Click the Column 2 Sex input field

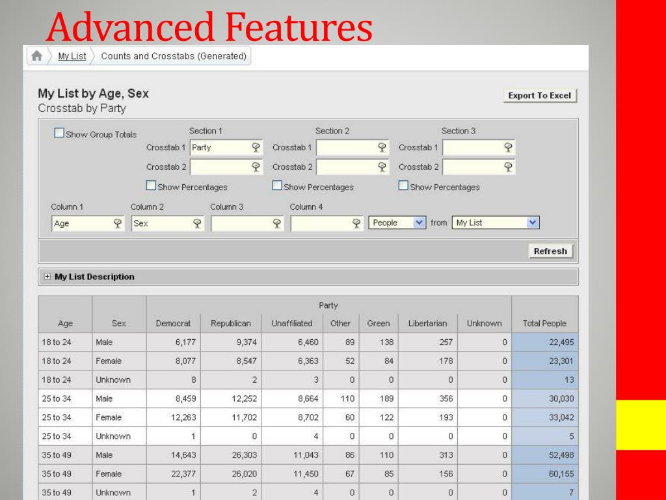tap(167, 223)
